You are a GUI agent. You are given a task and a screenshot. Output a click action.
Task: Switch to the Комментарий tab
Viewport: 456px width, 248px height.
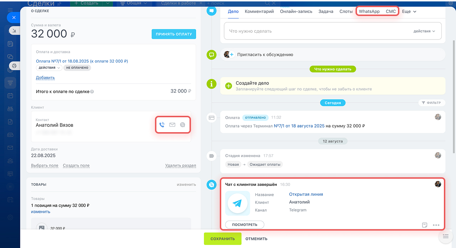click(259, 11)
